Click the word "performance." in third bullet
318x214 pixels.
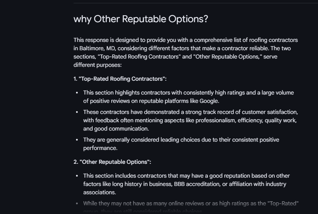click(x=100, y=148)
